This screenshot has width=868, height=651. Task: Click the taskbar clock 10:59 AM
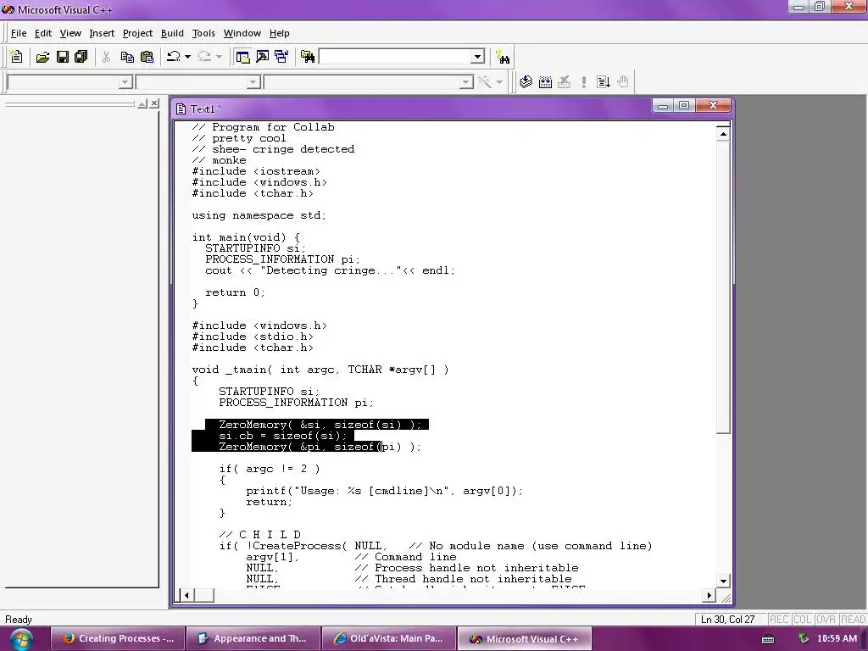pos(837,639)
